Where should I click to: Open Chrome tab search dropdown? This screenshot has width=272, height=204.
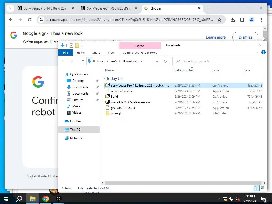[10, 8]
